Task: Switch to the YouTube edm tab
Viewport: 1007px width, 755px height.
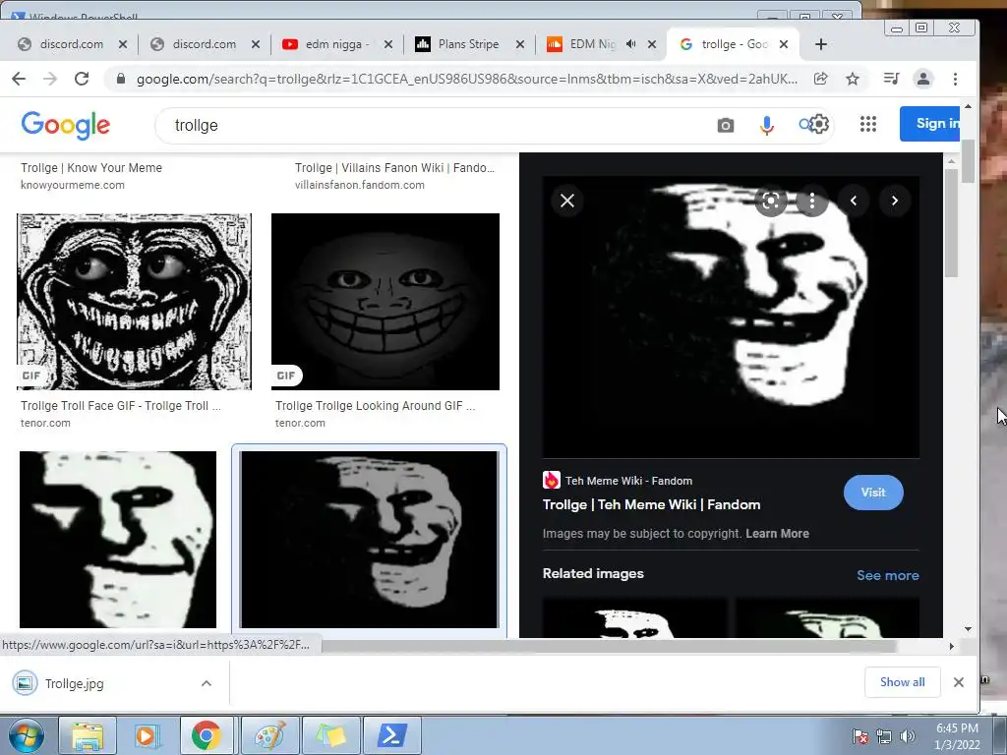Action: [336, 44]
